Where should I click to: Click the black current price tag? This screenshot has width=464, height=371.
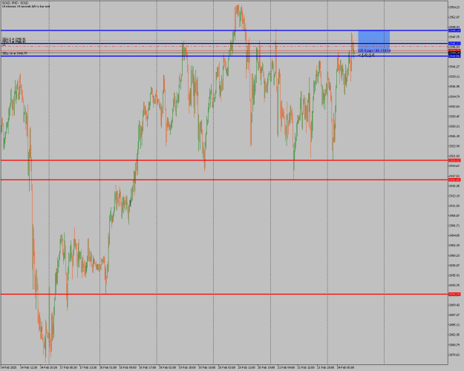coord(455,53)
